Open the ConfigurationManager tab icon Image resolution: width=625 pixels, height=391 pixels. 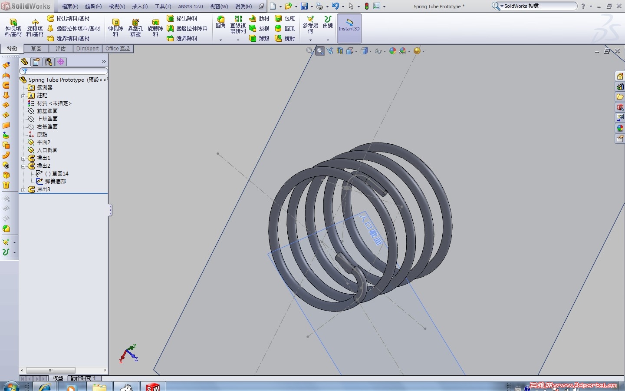49,62
